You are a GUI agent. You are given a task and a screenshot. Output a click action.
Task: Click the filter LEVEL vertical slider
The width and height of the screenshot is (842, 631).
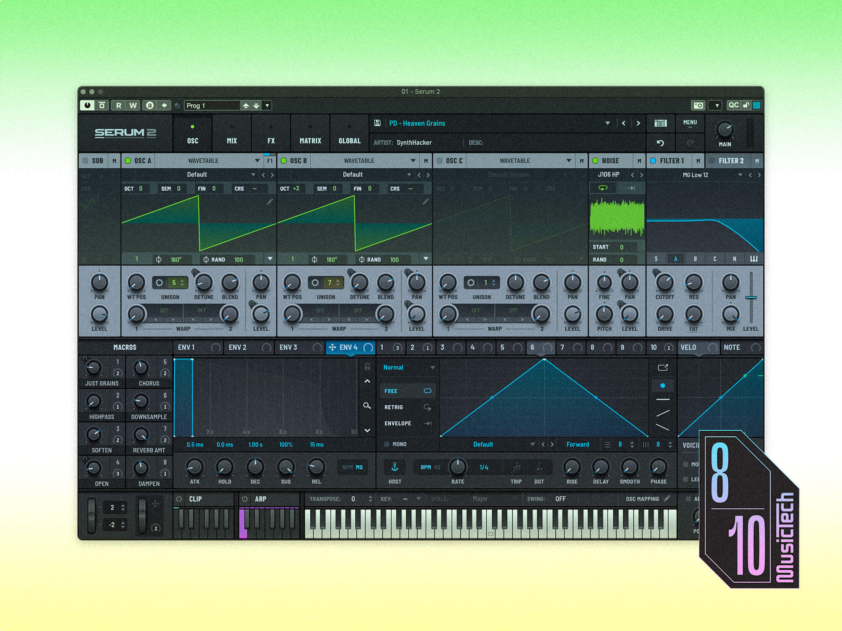751,298
